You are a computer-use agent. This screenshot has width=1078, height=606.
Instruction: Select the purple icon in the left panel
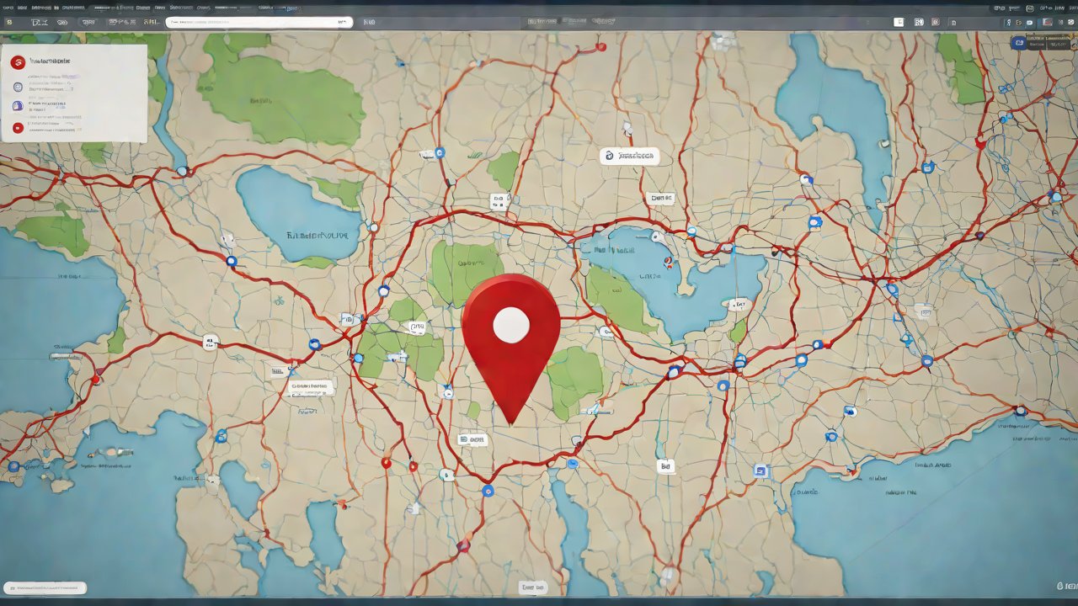click(x=18, y=106)
